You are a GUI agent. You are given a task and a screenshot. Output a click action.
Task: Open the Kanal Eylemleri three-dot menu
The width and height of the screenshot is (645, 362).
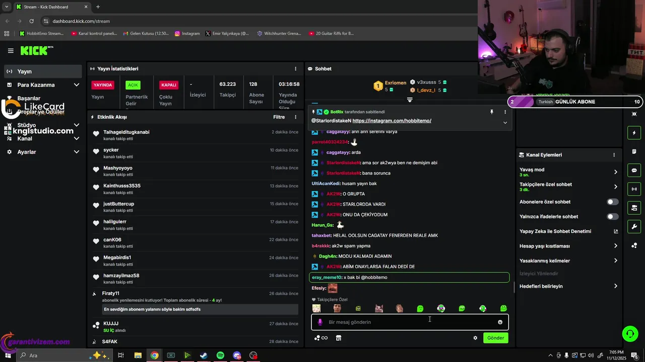[614, 155]
